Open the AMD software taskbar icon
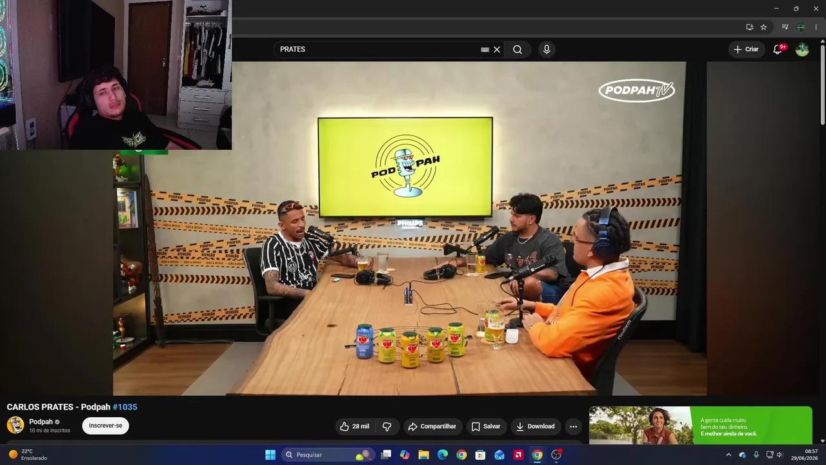The width and height of the screenshot is (826, 465). click(518, 455)
